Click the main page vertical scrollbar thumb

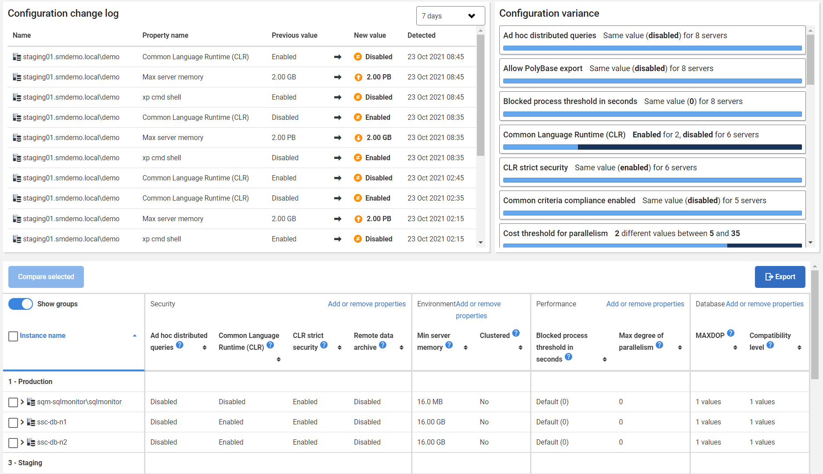coord(815,324)
